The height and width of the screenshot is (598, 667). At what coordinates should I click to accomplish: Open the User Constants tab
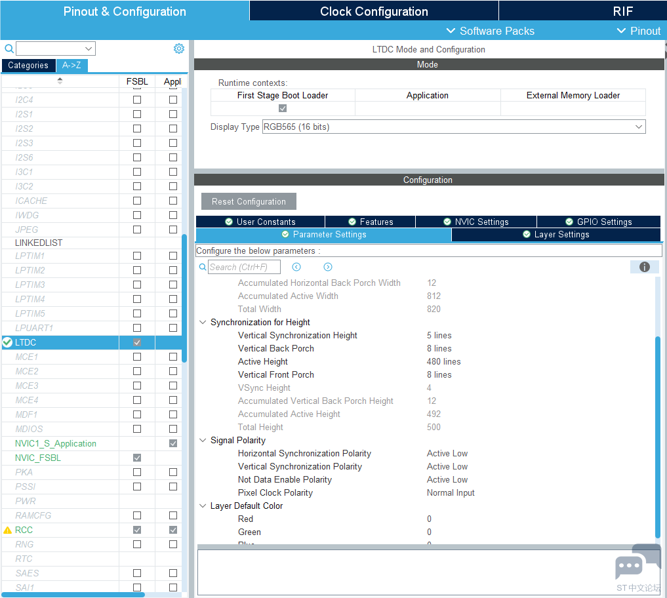[260, 222]
